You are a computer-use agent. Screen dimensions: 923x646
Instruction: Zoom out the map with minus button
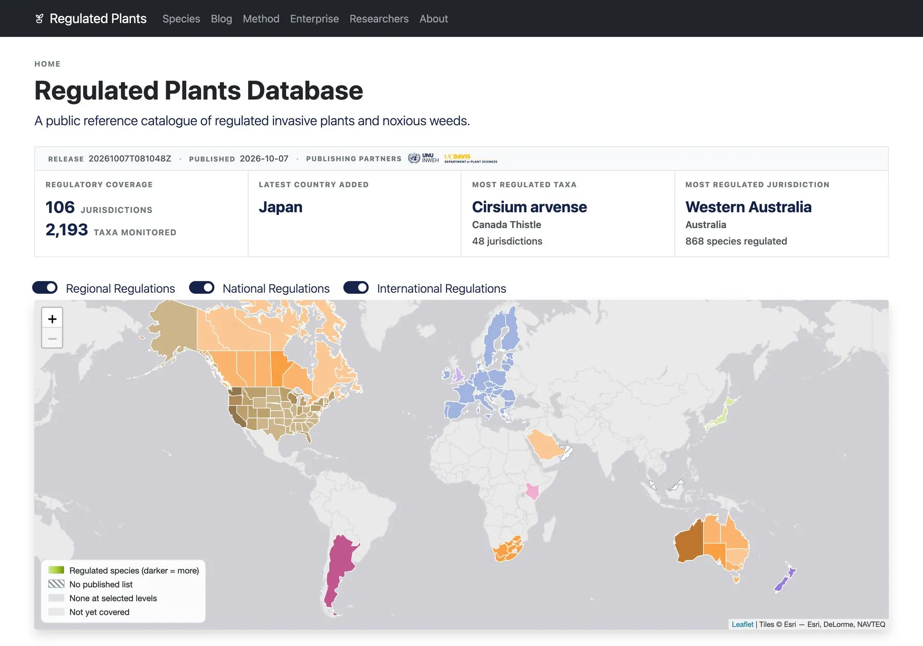point(52,339)
